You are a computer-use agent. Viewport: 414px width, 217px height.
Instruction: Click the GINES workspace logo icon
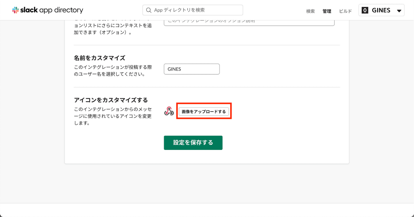pyautogui.click(x=365, y=10)
